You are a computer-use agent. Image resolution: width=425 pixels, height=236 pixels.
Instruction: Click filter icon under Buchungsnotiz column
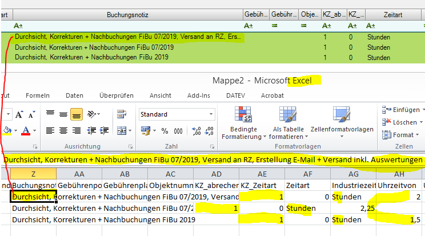18,26
